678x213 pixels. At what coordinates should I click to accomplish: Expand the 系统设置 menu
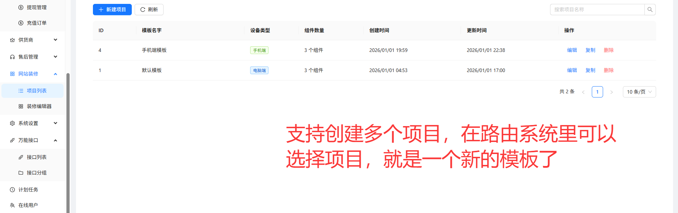pos(33,123)
